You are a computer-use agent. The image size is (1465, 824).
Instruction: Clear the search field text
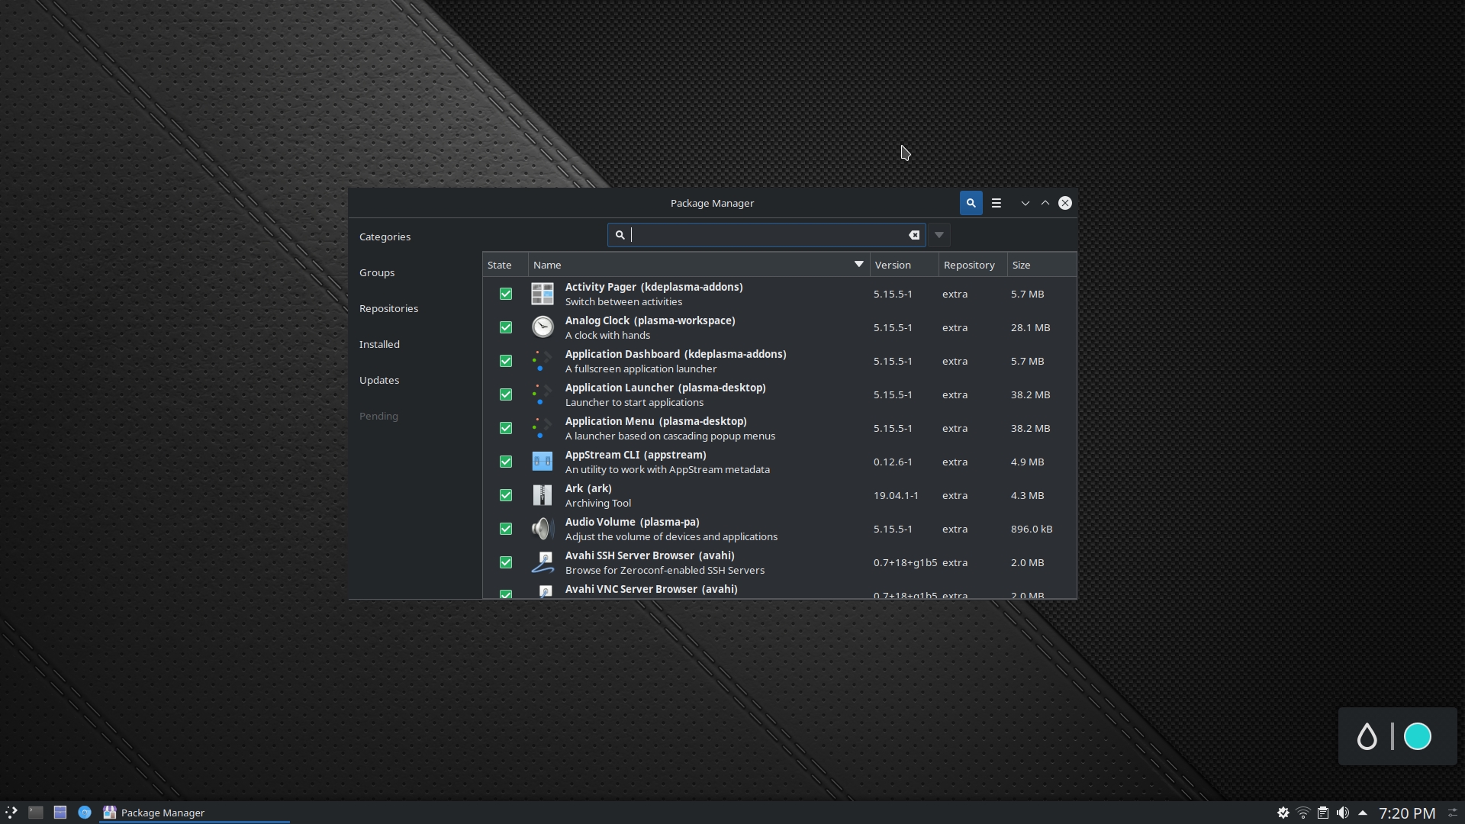914,235
